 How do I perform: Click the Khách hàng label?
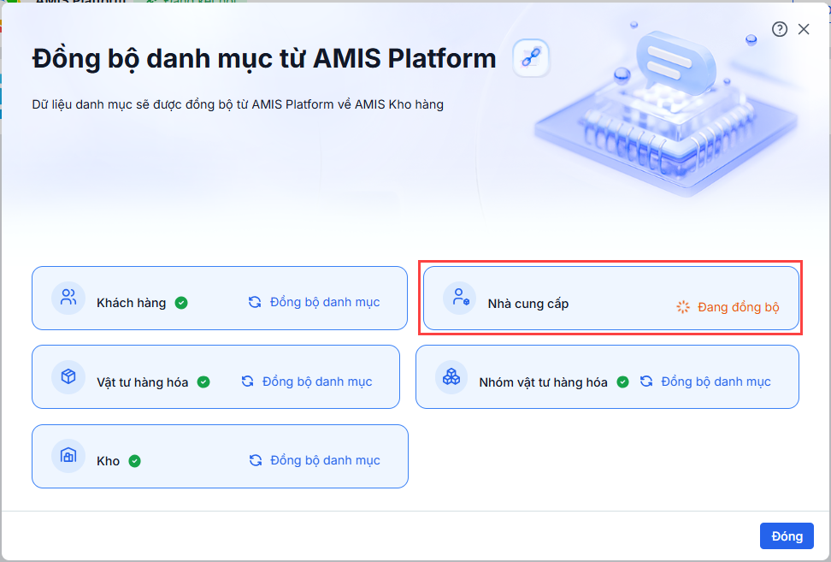coord(132,303)
